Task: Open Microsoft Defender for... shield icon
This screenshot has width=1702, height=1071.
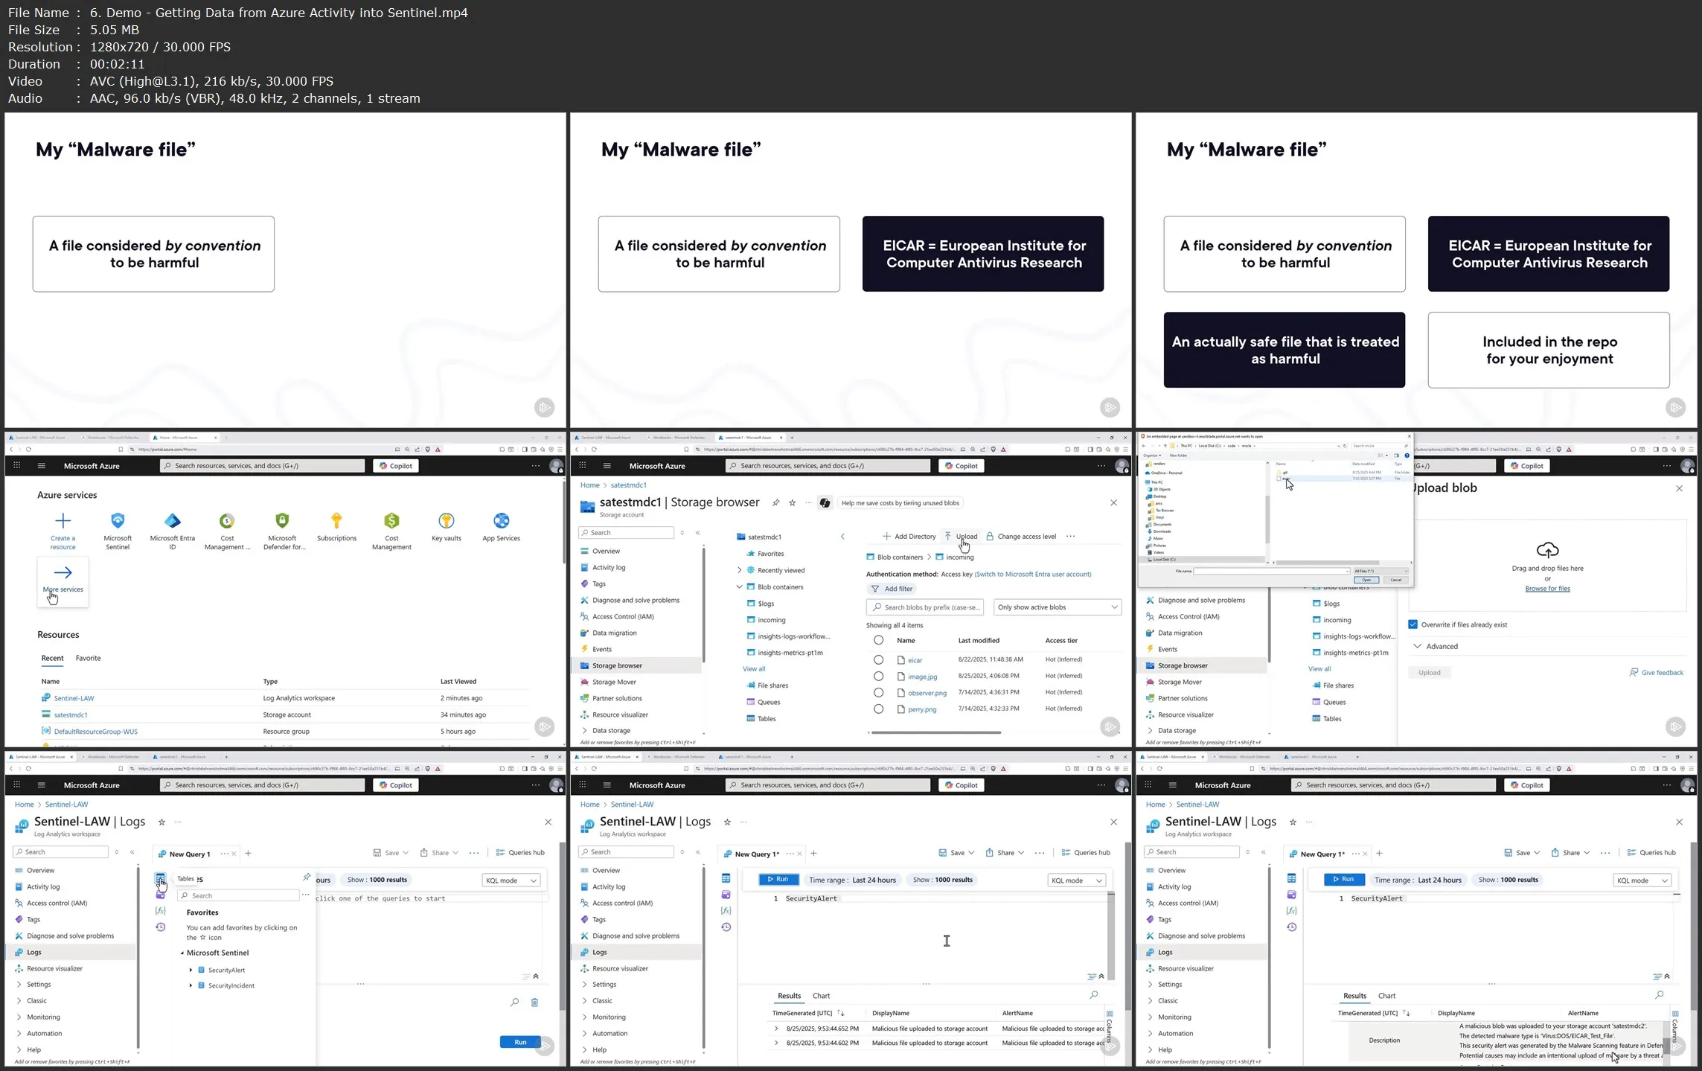Action: (x=281, y=520)
